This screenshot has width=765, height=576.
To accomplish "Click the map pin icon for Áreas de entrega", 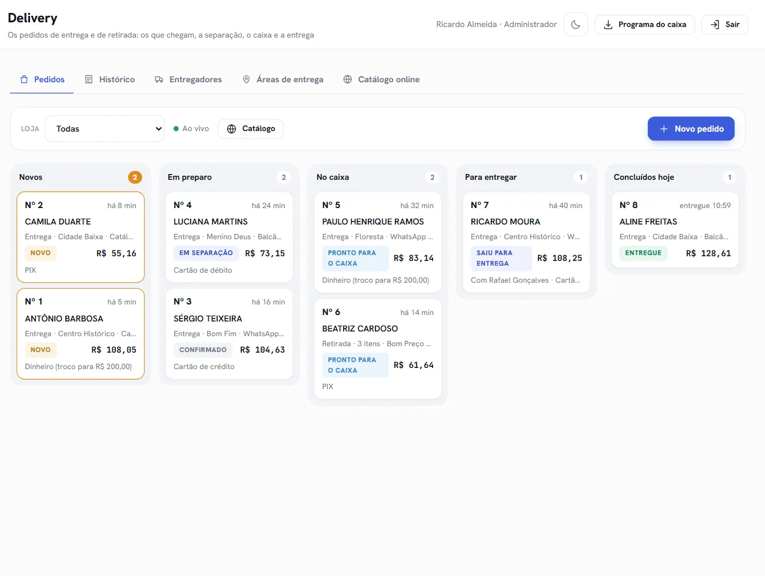I will pos(247,79).
